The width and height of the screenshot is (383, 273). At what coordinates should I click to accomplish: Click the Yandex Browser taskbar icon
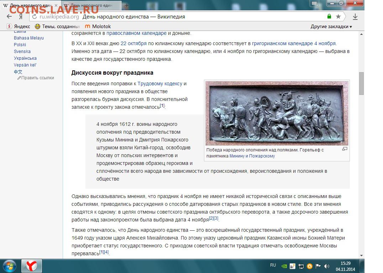[32, 266]
